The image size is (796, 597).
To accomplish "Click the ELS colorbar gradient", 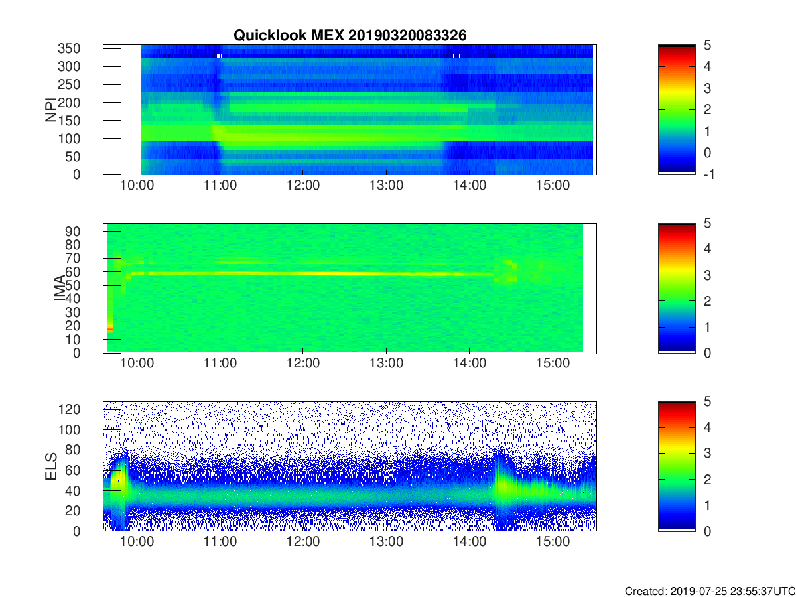I will click(677, 466).
